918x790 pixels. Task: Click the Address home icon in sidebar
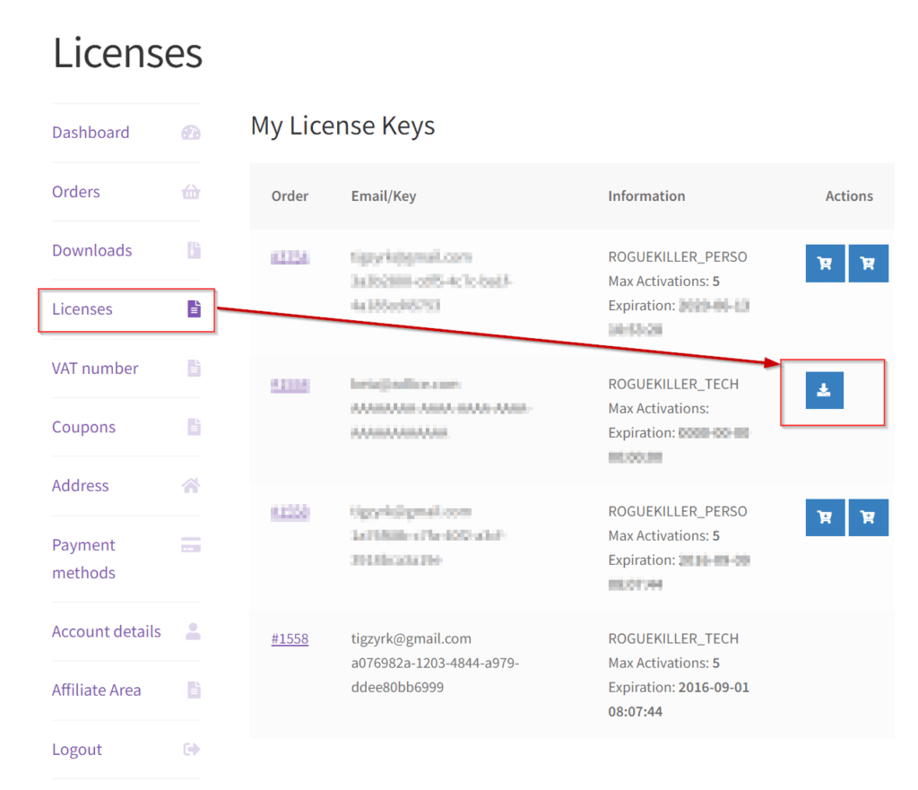pyautogui.click(x=191, y=486)
